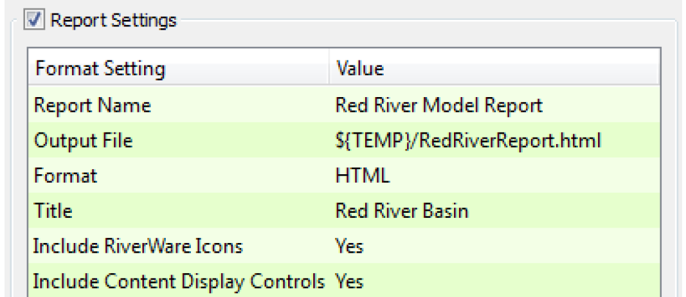Select the Title setting label

click(53, 210)
